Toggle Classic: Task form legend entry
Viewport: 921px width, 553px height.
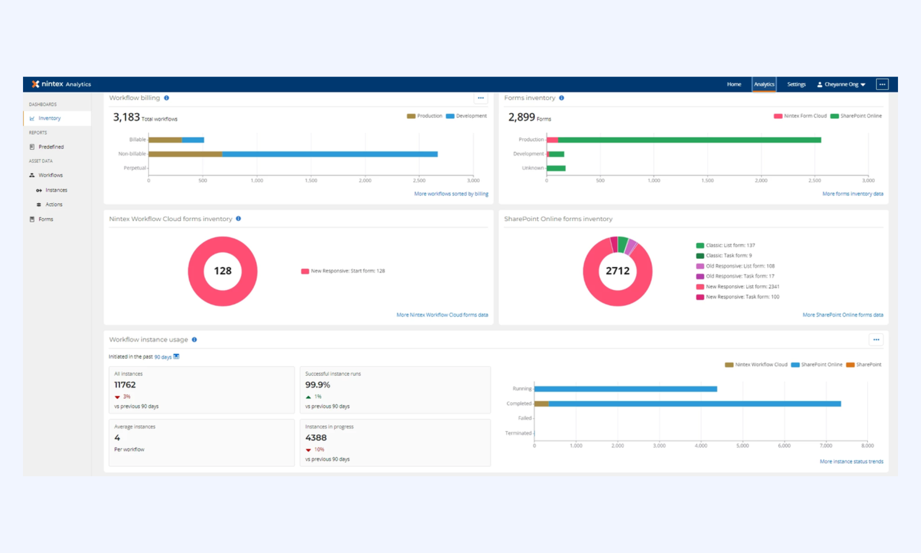[724, 256]
